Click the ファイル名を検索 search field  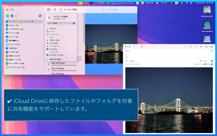pyautogui.click(x=118, y=10)
